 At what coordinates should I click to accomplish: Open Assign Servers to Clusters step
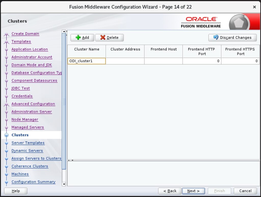36,158
